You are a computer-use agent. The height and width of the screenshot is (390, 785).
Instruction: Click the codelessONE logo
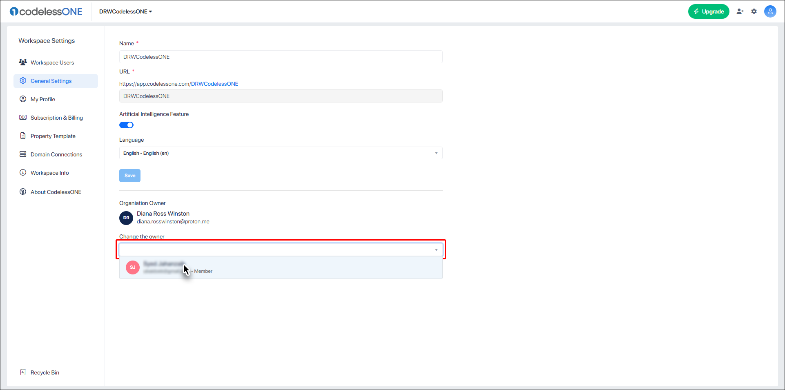tap(46, 11)
